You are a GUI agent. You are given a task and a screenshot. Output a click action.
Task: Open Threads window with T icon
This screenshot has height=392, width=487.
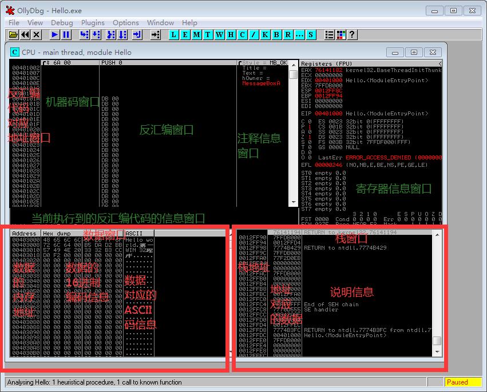[208, 34]
